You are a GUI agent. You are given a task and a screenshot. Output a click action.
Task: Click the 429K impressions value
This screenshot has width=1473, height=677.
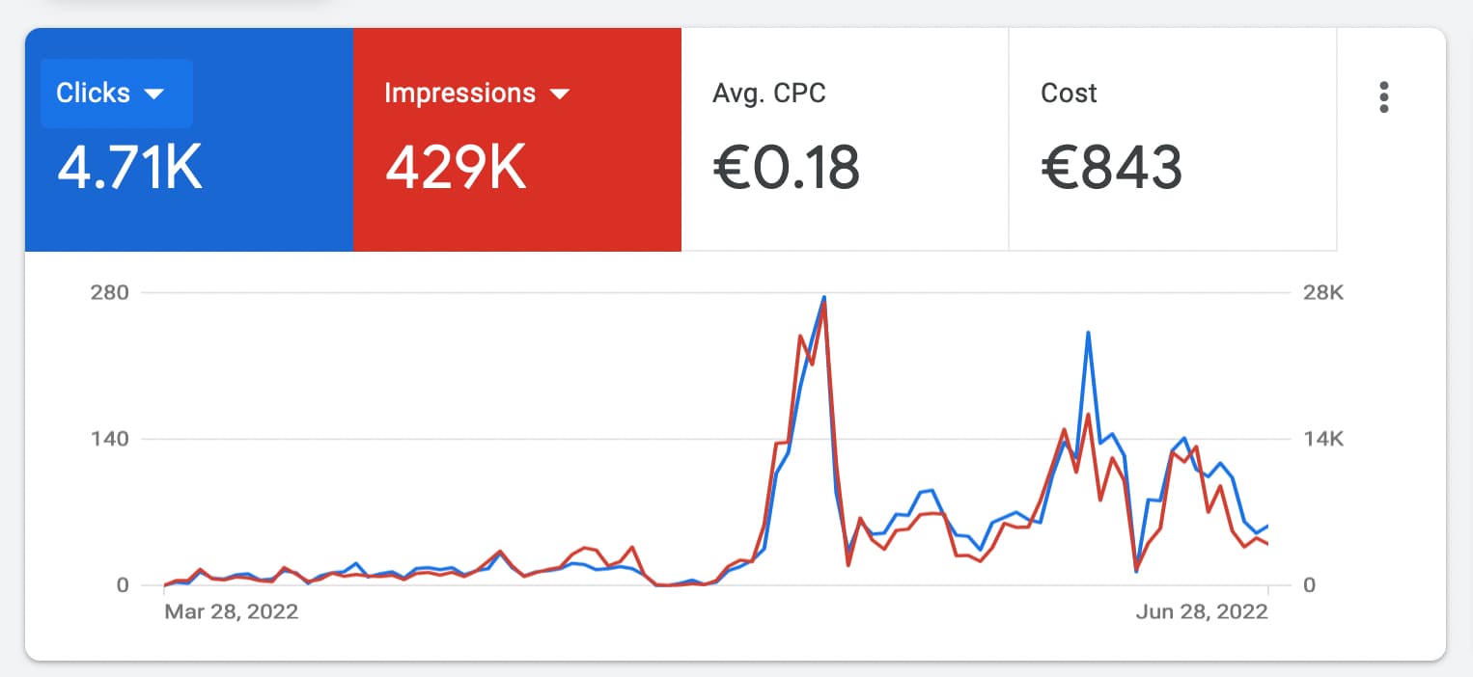(456, 168)
